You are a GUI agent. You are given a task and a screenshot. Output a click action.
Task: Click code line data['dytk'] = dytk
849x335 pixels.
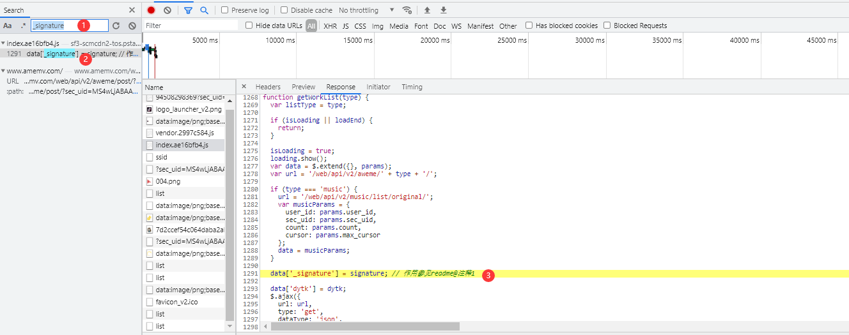pos(308,288)
